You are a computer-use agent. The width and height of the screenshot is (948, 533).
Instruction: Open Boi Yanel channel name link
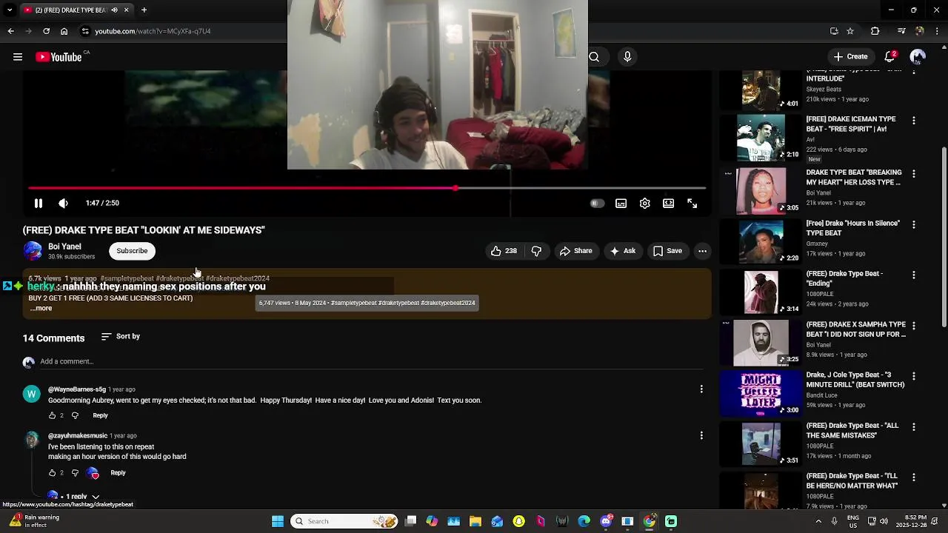pos(64,247)
